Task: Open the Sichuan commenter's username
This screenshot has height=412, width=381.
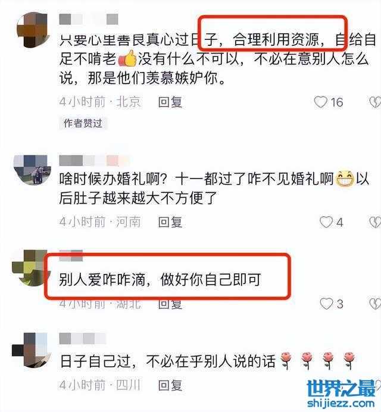Action: pos(83,339)
